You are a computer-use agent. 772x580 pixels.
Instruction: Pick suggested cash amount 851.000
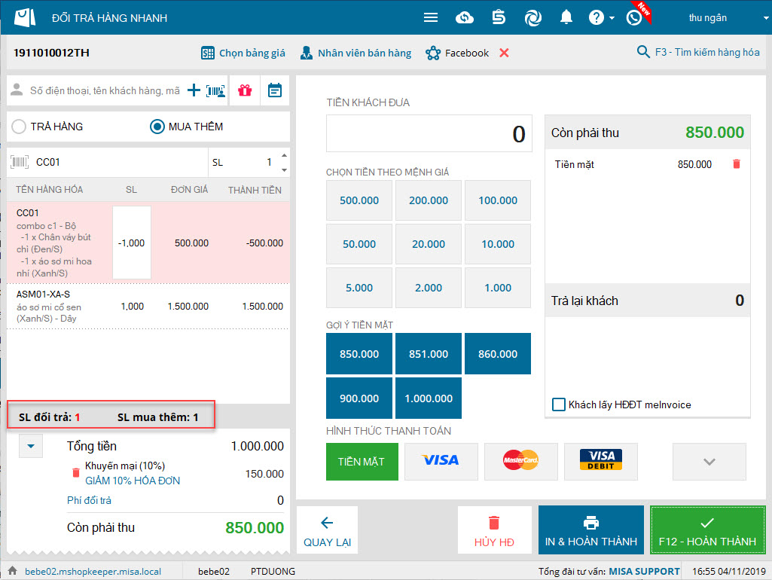click(x=429, y=354)
